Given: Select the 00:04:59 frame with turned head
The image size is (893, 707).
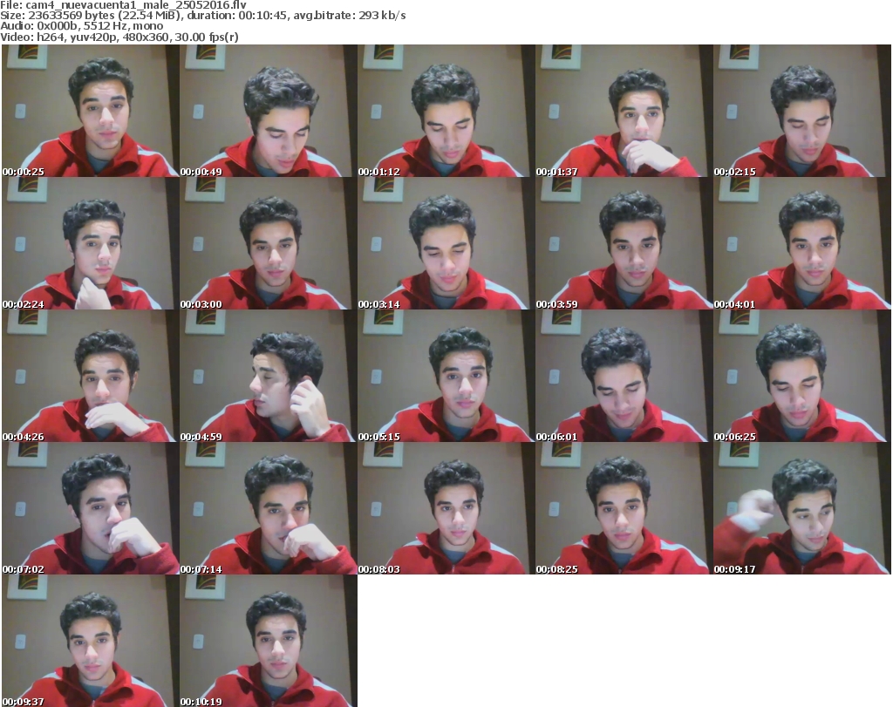Looking at the screenshot, I should (x=268, y=376).
